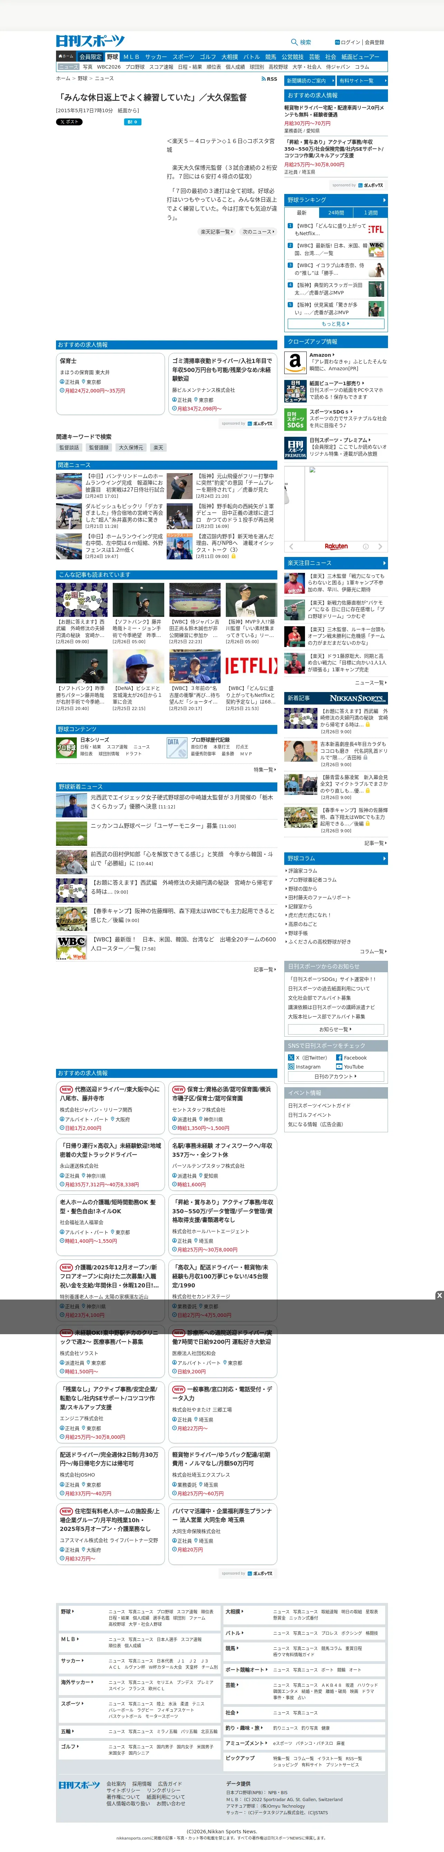The image size is (444, 1852).
Task: Open the ログイン login link
Action: click(348, 42)
